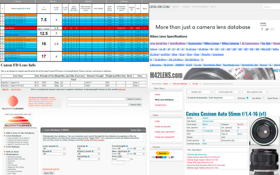
Task: Open the Focusing filter help icon
Action: tap(89, 156)
